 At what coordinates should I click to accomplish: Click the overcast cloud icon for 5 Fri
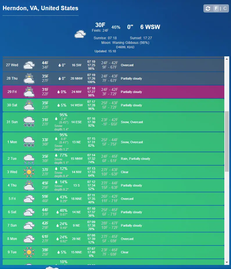29,199
